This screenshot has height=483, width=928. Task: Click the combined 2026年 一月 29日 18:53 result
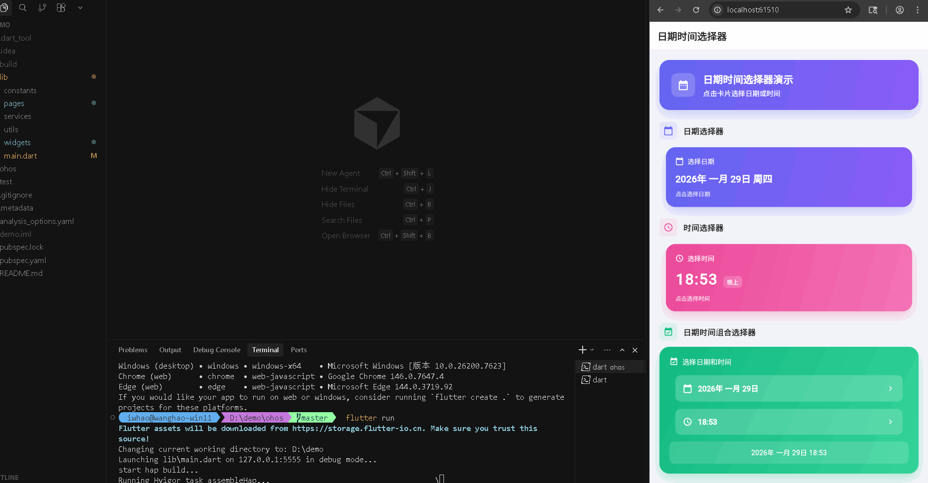tap(789, 453)
